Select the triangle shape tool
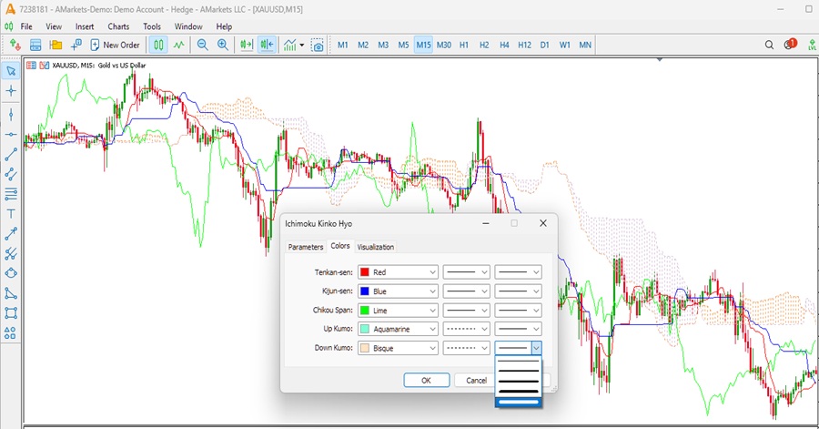Image resolution: width=819 pixels, height=429 pixels. coord(11,293)
